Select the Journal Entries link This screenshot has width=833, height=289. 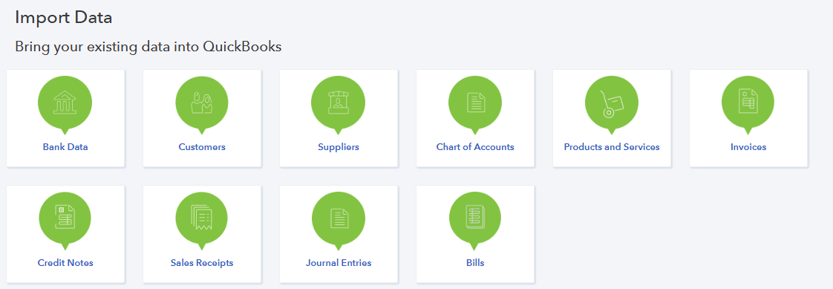point(339,263)
